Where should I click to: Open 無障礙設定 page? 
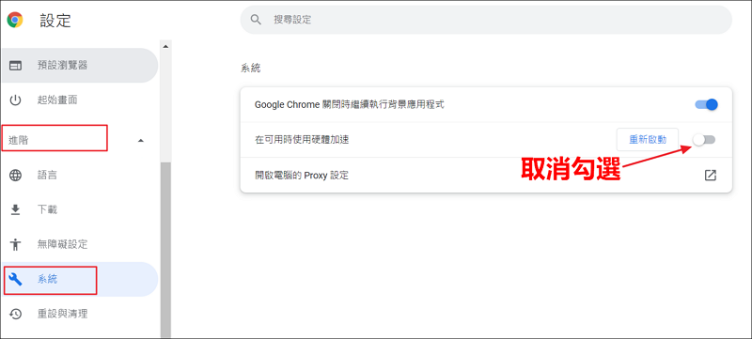click(x=80, y=245)
